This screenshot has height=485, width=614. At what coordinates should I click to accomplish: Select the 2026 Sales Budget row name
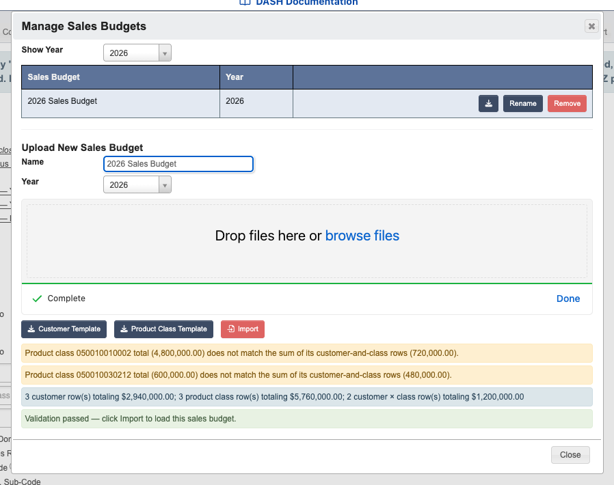(62, 101)
